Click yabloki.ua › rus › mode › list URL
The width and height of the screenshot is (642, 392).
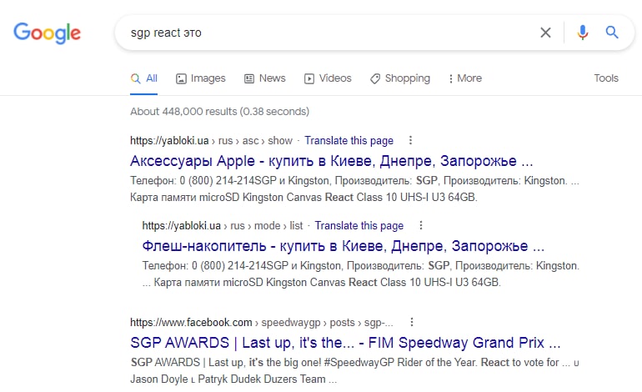pos(223,226)
